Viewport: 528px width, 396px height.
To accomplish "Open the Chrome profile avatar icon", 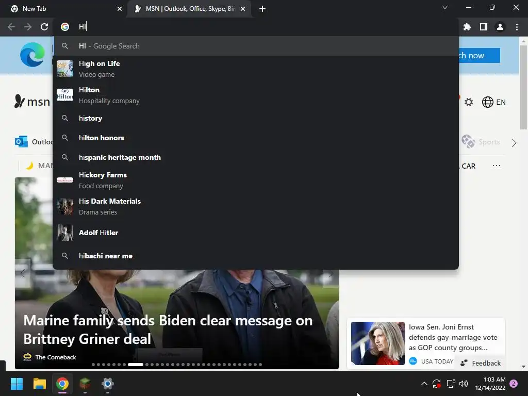I will click(500, 27).
